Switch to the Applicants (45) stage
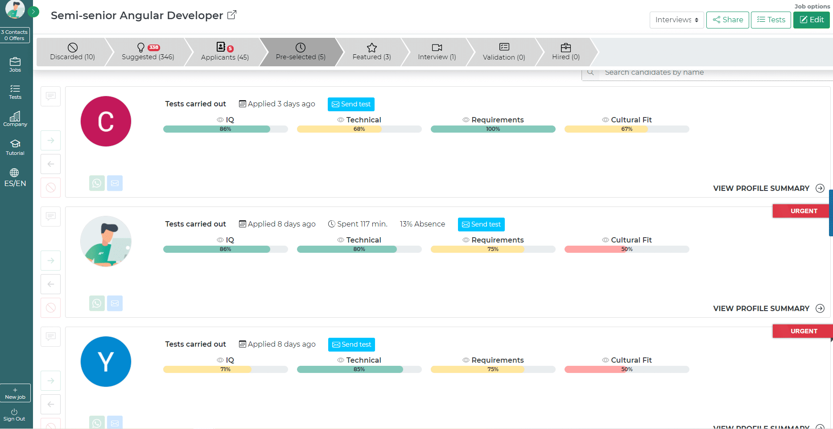833x429 pixels. tap(225, 52)
